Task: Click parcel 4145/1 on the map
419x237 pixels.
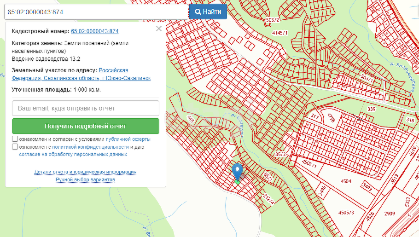Action: point(280,33)
